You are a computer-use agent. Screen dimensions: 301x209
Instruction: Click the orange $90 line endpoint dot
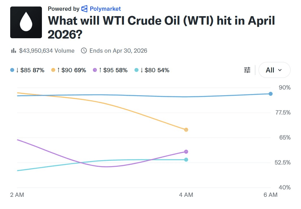[186, 130]
